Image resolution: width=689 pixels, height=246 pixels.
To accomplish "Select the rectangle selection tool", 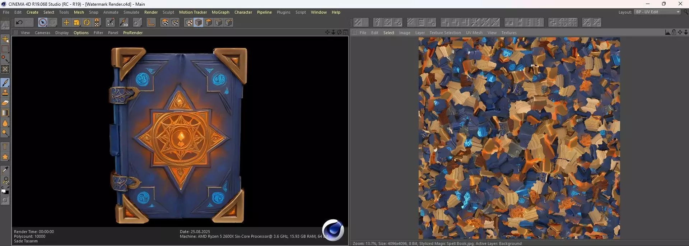I will [x=5, y=49].
